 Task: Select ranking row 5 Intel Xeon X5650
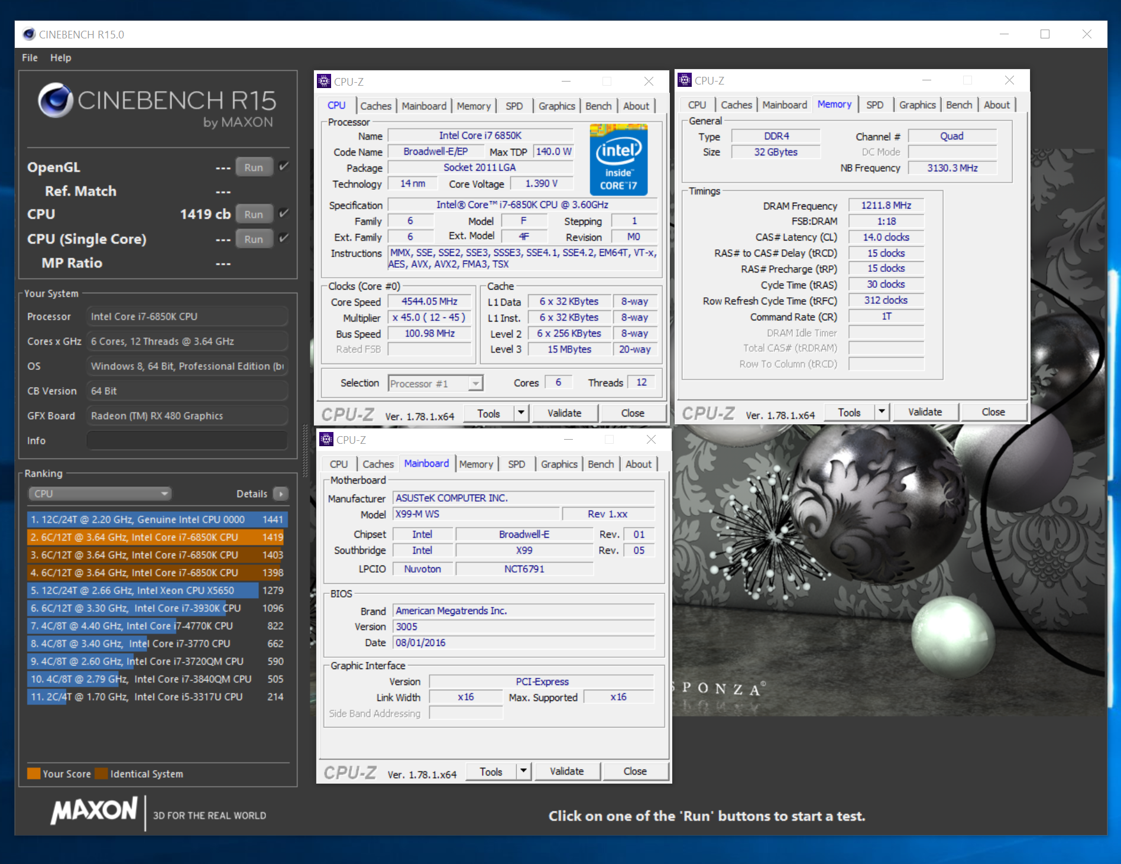pyautogui.click(x=157, y=590)
